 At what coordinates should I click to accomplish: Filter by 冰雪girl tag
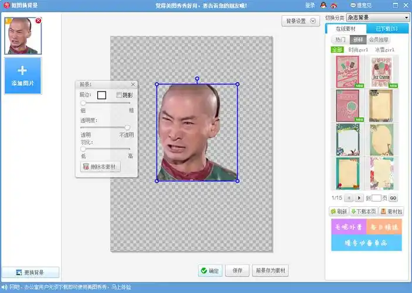pyautogui.click(x=384, y=50)
